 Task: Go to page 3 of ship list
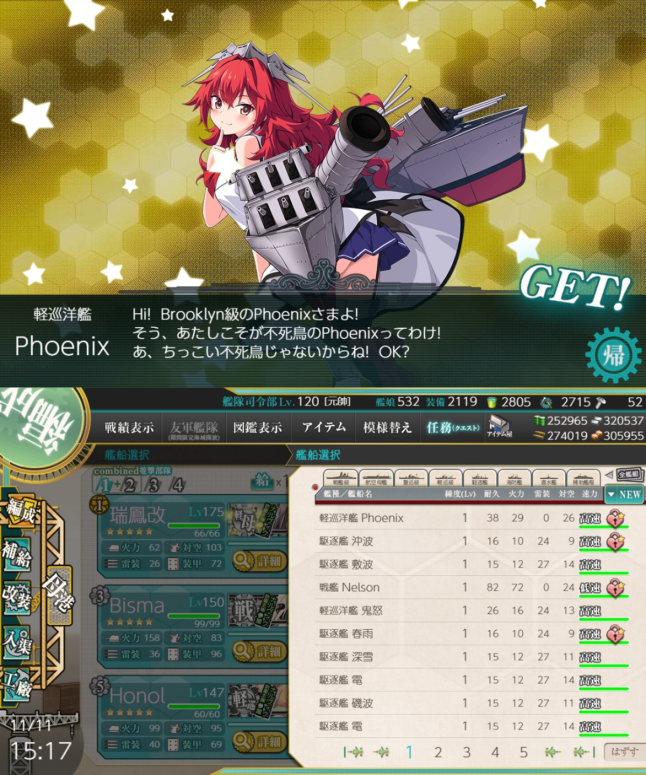pyautogui.click(x=466, y=752)
